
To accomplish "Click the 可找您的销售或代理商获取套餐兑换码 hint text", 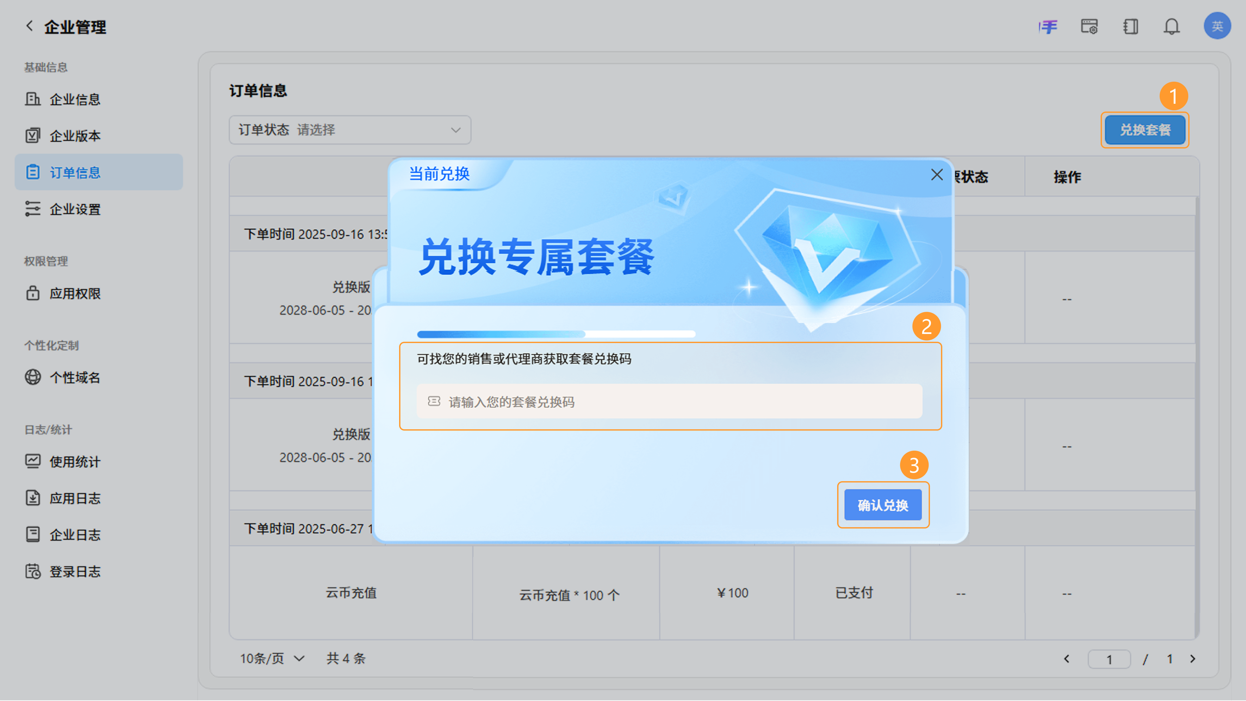I will tap(524, 359).
